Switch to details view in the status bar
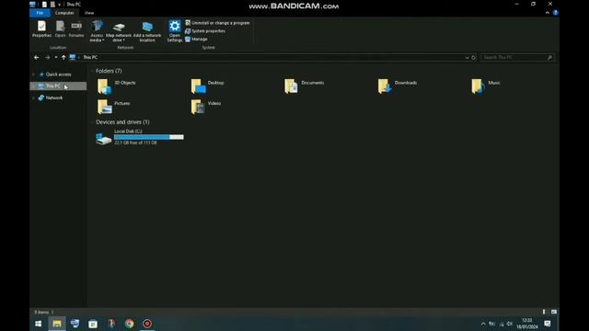589x331 pixels. coord(544,312)
